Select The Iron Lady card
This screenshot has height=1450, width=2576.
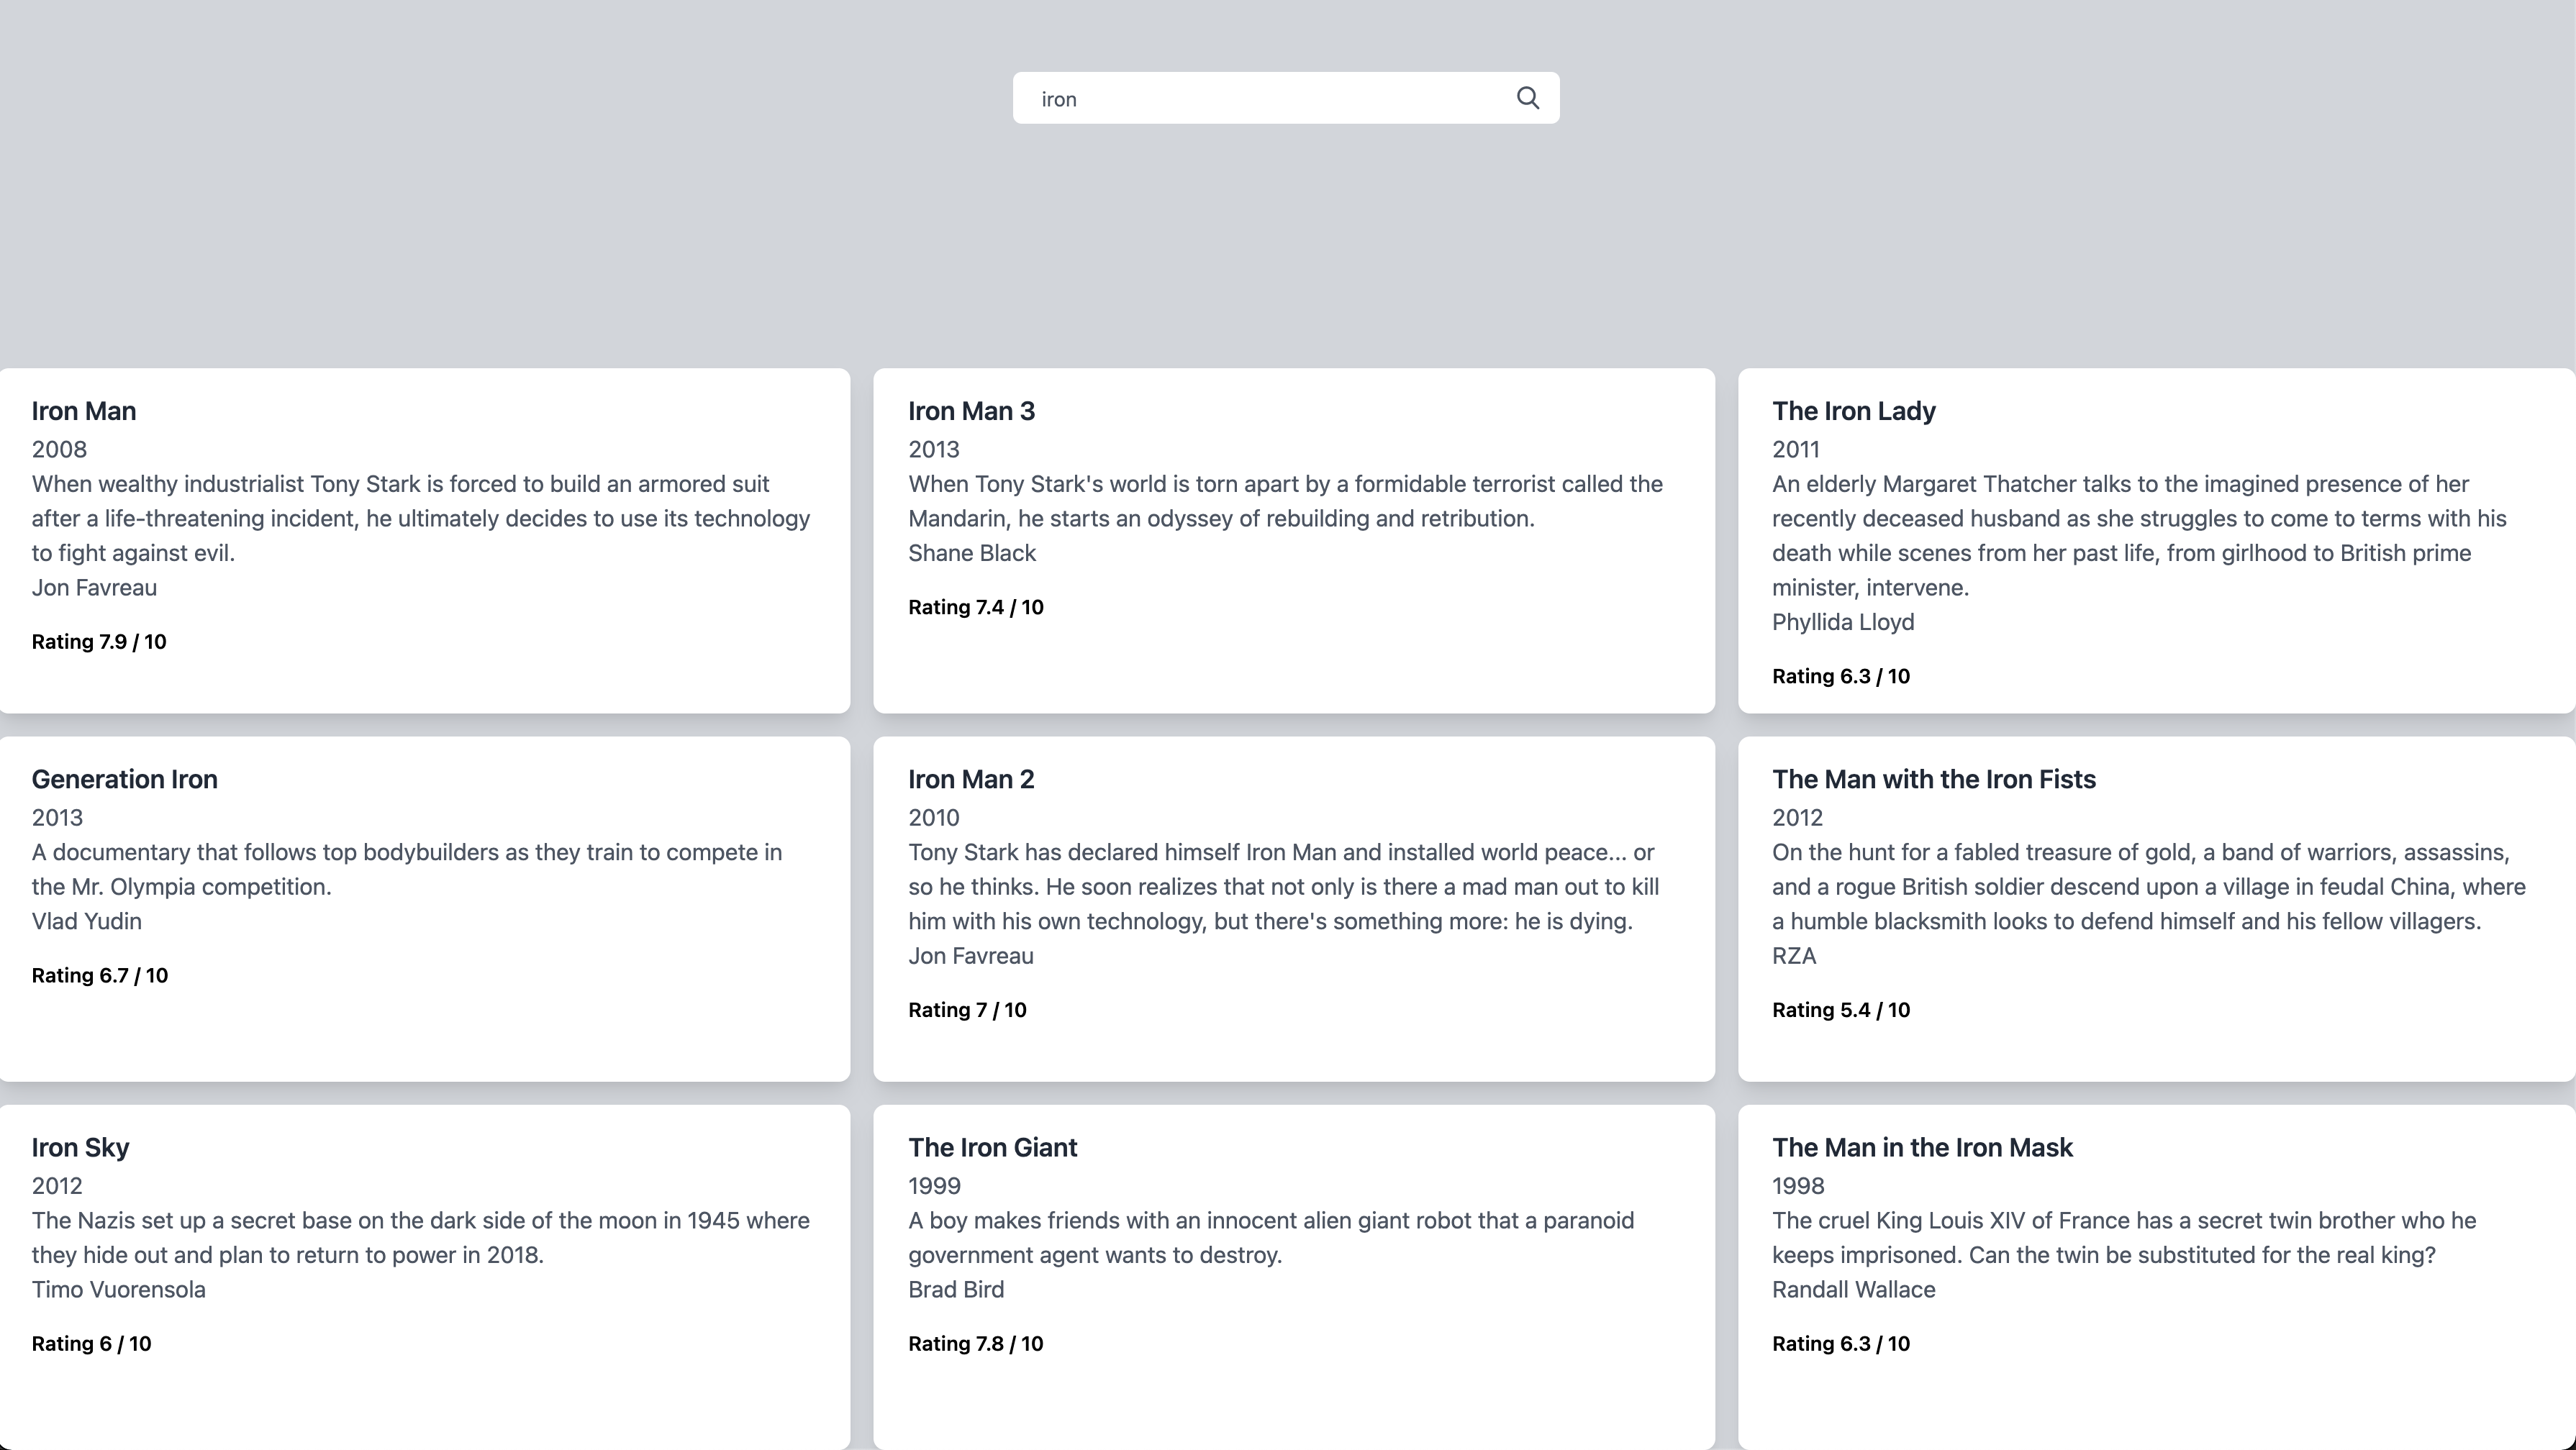point(1854,410)
